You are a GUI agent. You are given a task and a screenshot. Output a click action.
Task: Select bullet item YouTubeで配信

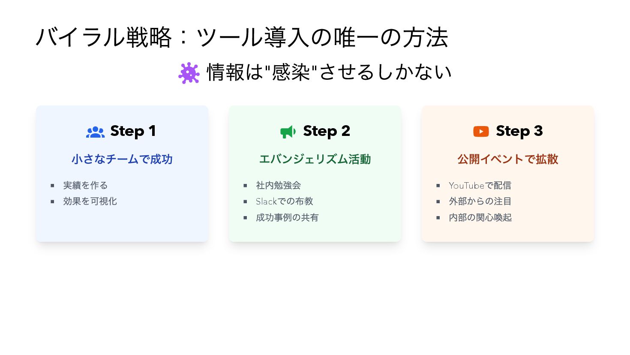480,185
